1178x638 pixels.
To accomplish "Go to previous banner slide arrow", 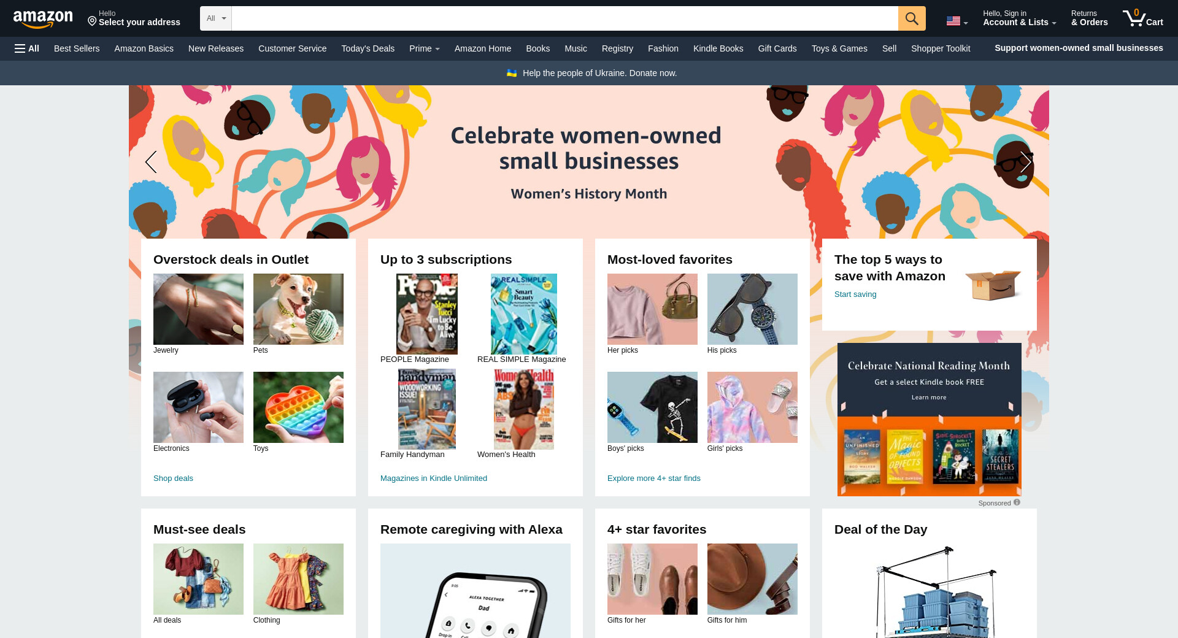I will 151,162.
